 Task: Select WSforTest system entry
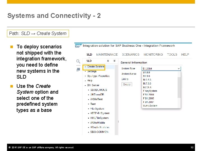96,99
